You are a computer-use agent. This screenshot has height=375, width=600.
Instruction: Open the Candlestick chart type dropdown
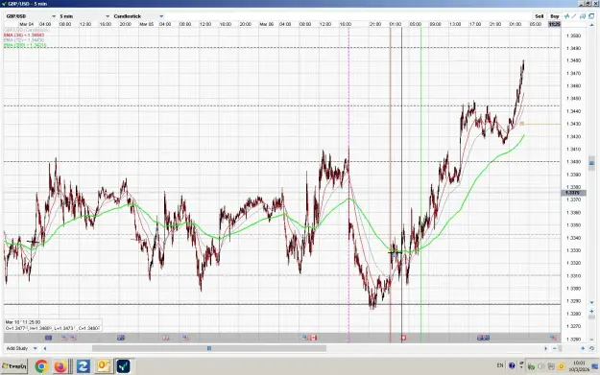138,16
